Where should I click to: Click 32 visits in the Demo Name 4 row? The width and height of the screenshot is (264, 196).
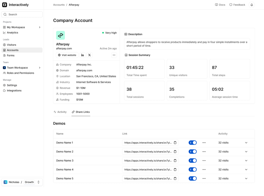pyautogui.click(x=223, y=169)
